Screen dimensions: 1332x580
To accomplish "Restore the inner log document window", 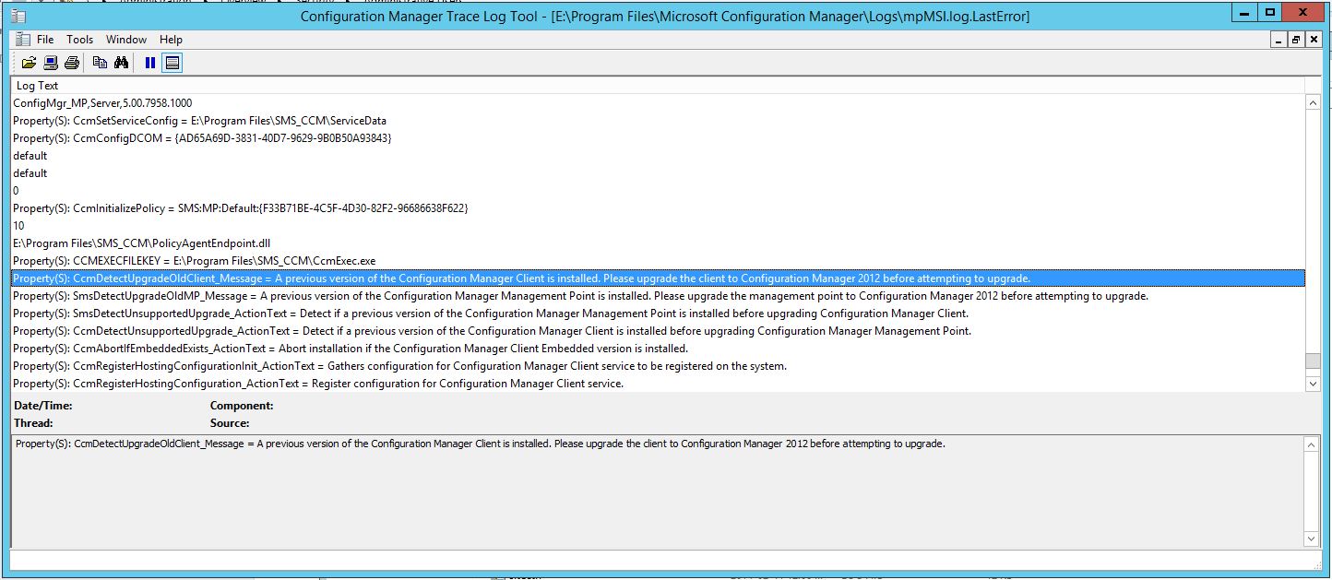I will [1296, 40].
